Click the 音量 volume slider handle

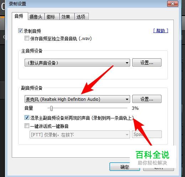[x=51, y=108]
